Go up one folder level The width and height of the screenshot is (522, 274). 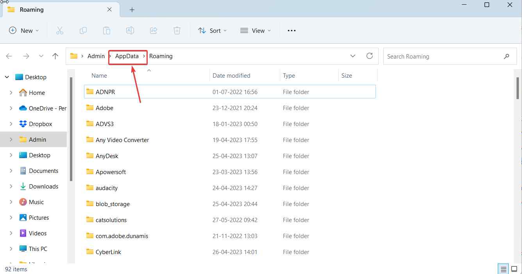[x=55, y=56]
